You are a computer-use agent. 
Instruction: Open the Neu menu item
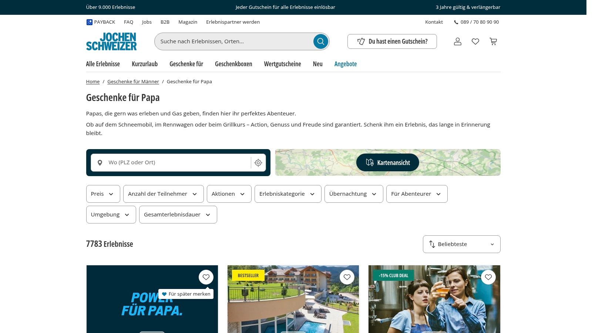coord(318,64)
